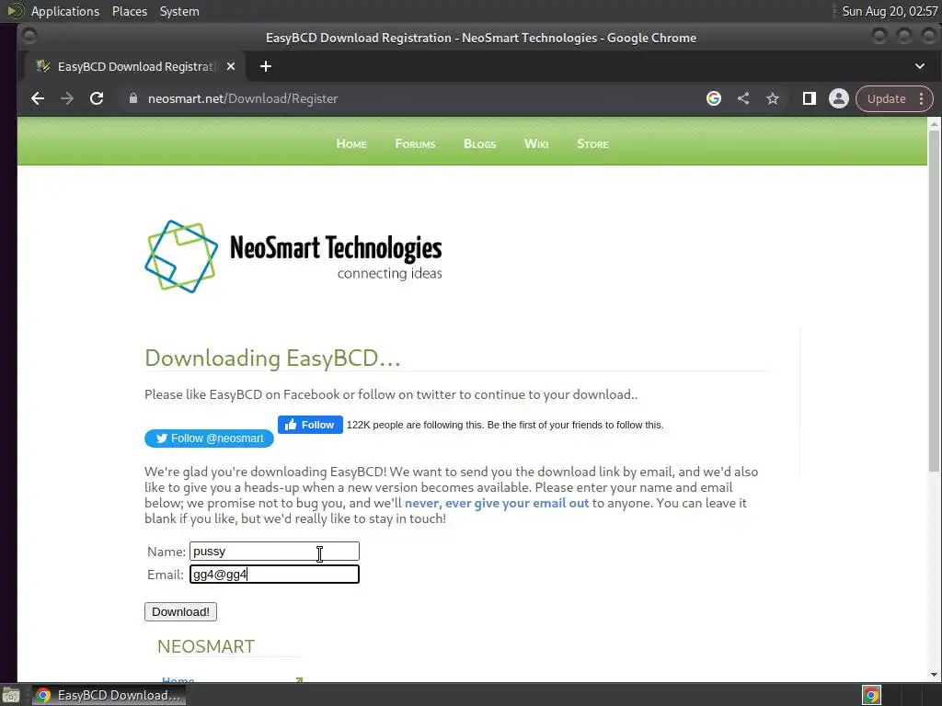
Task: Click into the Name field
Action: tap(274, 552)
